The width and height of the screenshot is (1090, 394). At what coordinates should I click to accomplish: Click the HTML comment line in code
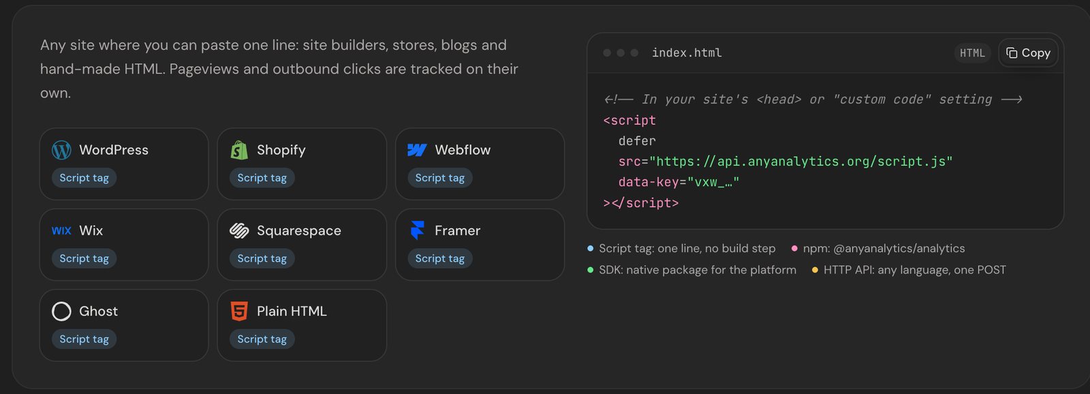813,100
